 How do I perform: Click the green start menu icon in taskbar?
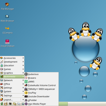(2, 104)
